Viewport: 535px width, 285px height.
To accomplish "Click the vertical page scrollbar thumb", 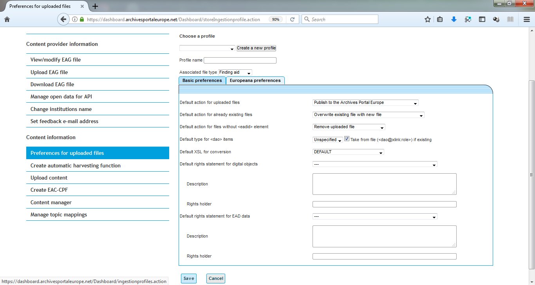I will click(531, 174).
